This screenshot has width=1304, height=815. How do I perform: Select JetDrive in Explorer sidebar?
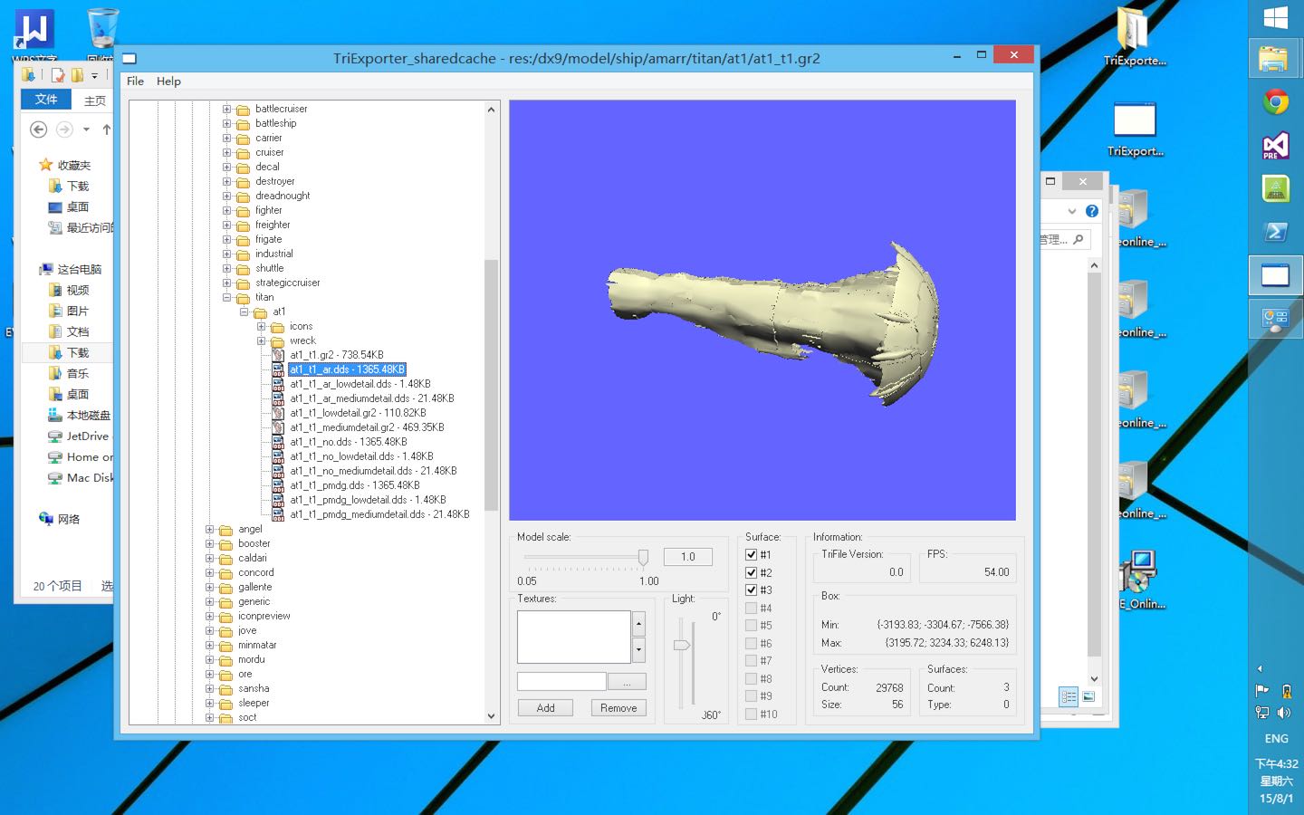pyautogui.click(x=78, y=436)
